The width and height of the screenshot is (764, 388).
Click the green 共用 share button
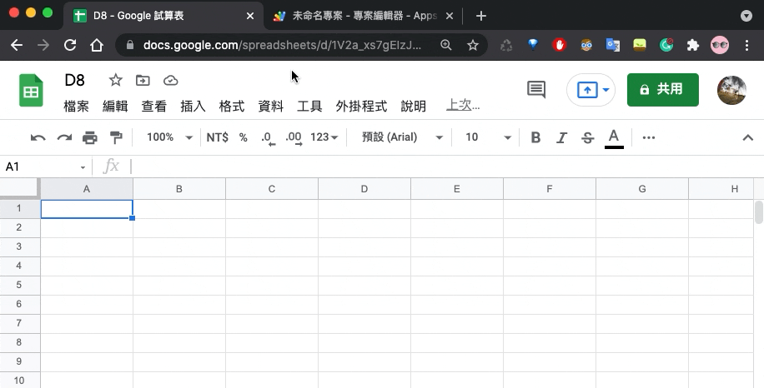click(662, 90)
